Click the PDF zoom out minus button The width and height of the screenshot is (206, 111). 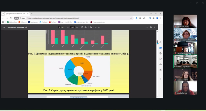(68, 27)
